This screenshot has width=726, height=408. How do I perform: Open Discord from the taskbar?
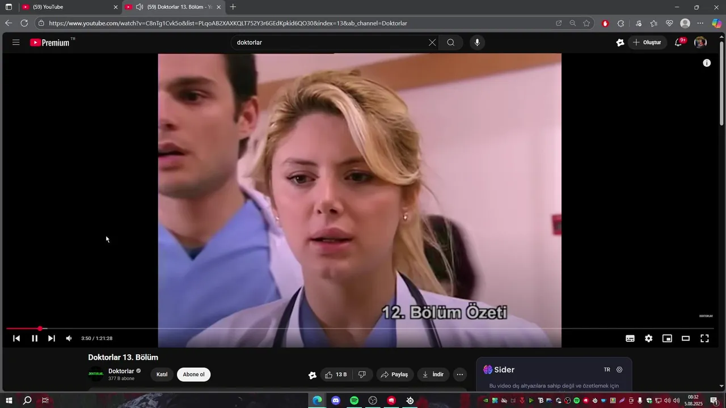pyautogui.click(x=336, y=401)
